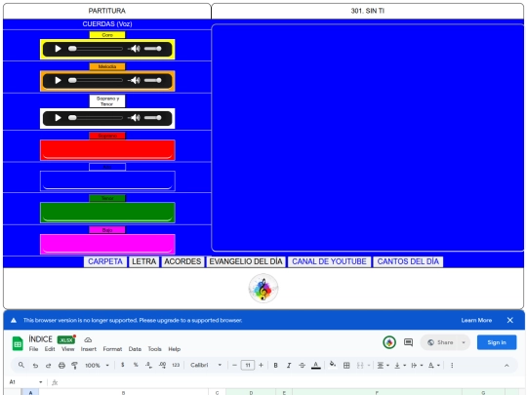Image resolution: width=527 pixels, height=395 pixels.
Task: Click the Coro player seek bar
Action: (96, 49)
